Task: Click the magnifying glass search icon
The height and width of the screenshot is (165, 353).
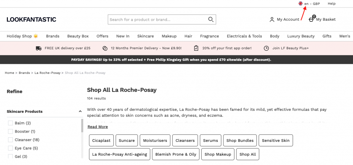Action: (x=211, y=20)
